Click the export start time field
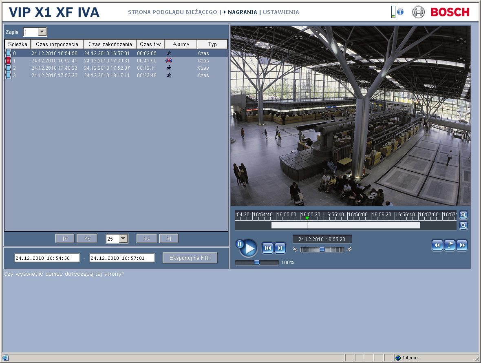The width and height of the screenshot is (481, 363). (x=47, y=258)
